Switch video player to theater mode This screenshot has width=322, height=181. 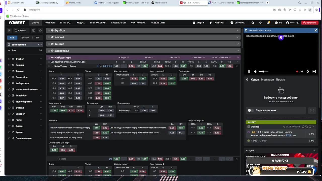[x=314, y=72]
